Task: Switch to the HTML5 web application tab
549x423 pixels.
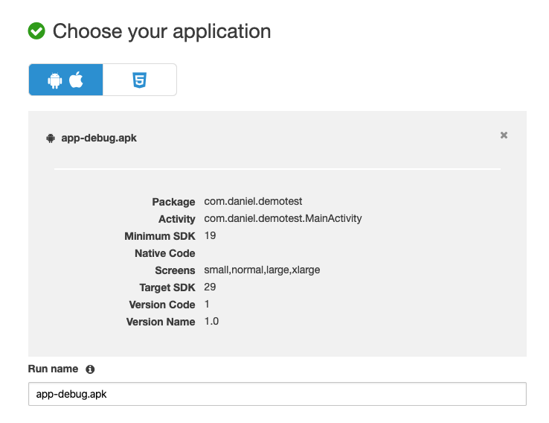Action: tap(139, 80)
